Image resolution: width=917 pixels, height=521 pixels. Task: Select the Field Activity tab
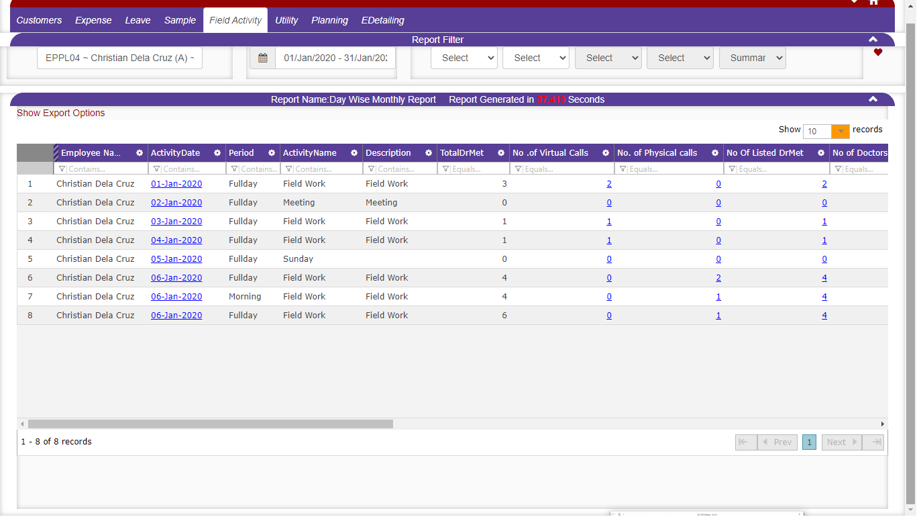[x=235, y=20]
